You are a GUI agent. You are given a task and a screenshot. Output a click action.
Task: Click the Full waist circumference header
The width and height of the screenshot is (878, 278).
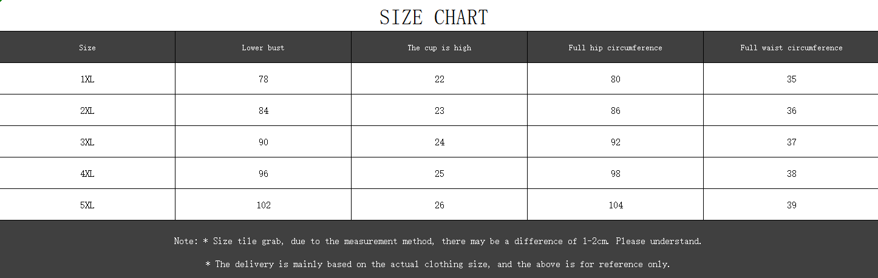tap(791, 48)
